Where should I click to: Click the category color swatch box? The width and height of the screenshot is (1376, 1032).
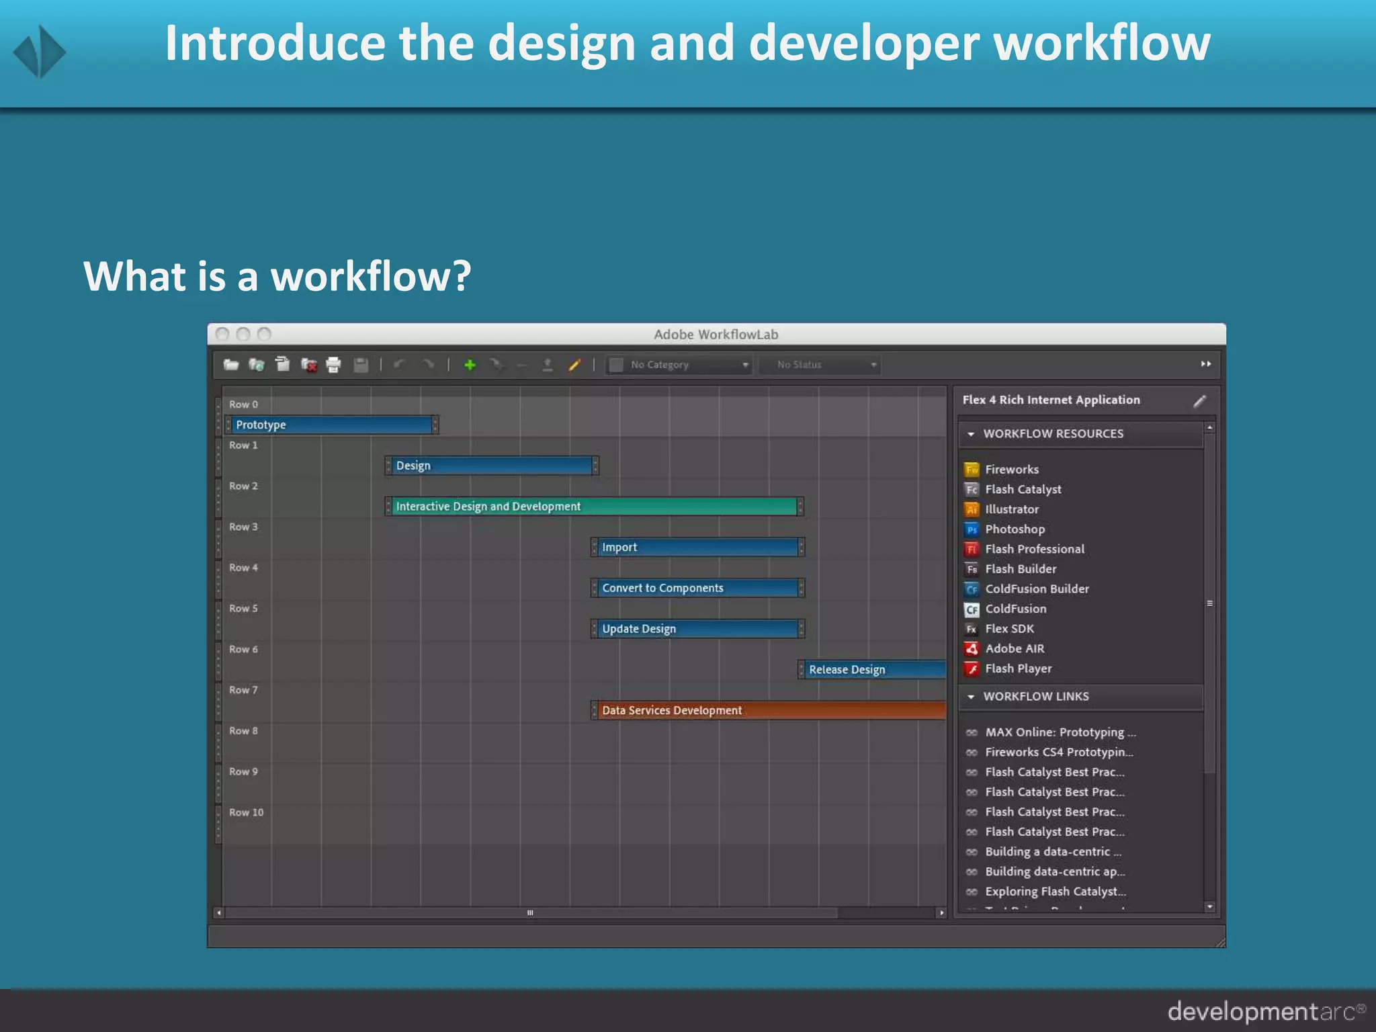[615, 365]
